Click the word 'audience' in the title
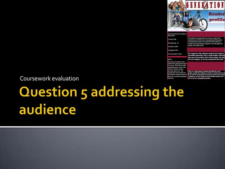 coord(47,109)
